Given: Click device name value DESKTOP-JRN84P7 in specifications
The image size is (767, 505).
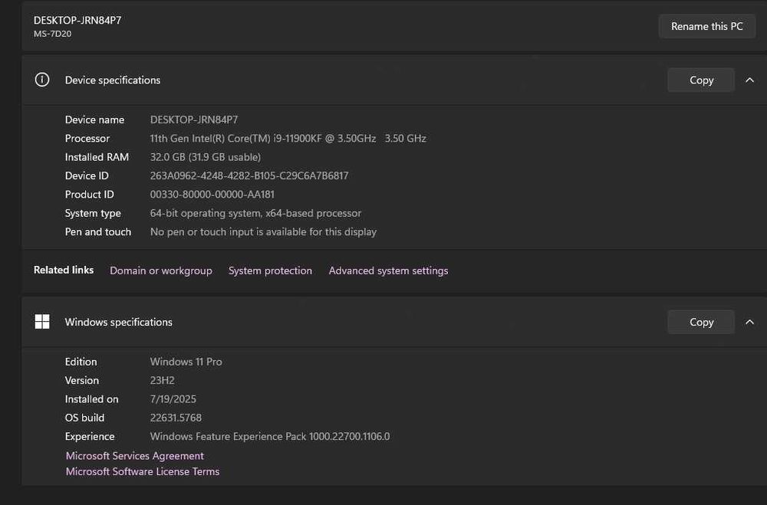Looking at the screenshot, I should pyautogui.click(x=194, y=120).
